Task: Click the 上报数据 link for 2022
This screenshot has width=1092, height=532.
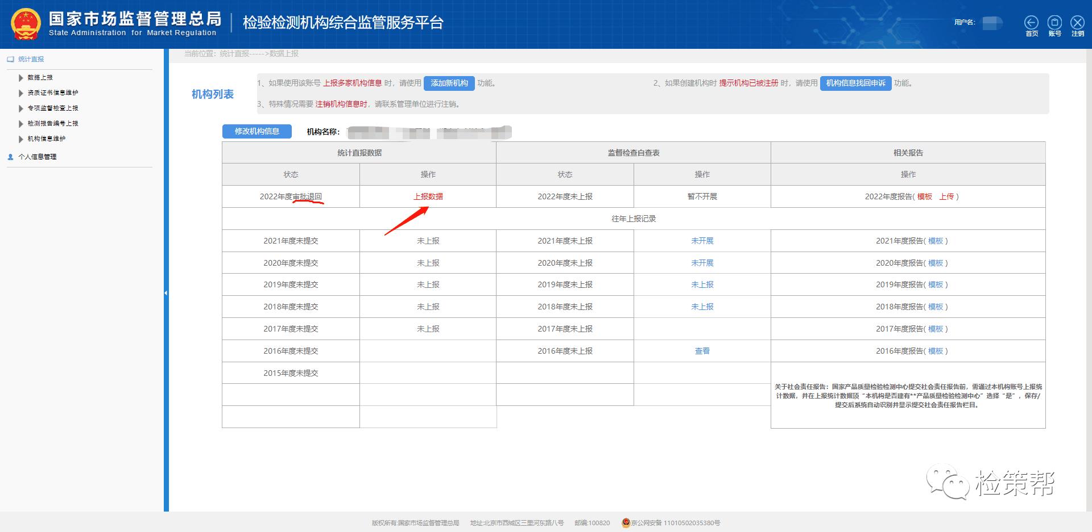Action: tap(428, 196)
